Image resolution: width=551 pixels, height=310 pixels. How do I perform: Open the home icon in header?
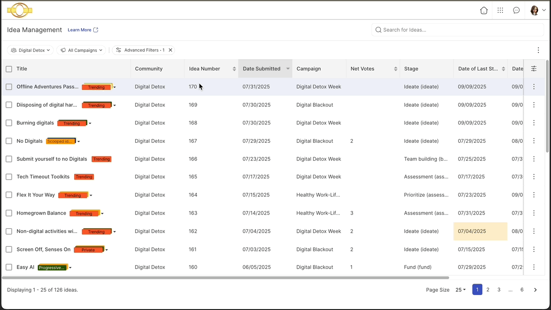coord(484,10)
